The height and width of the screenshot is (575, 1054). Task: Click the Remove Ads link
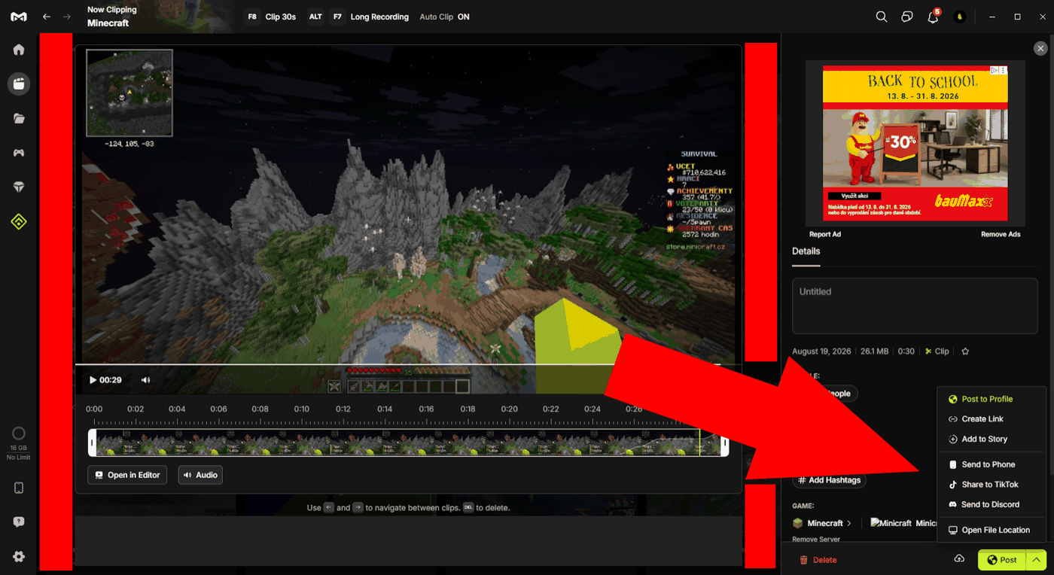(1001, 234)
